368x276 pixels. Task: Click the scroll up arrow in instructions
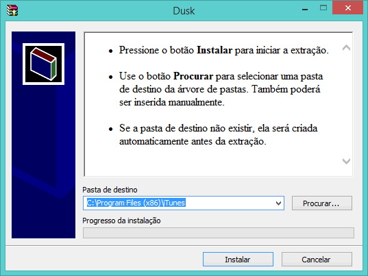click(x=346, y=48)
